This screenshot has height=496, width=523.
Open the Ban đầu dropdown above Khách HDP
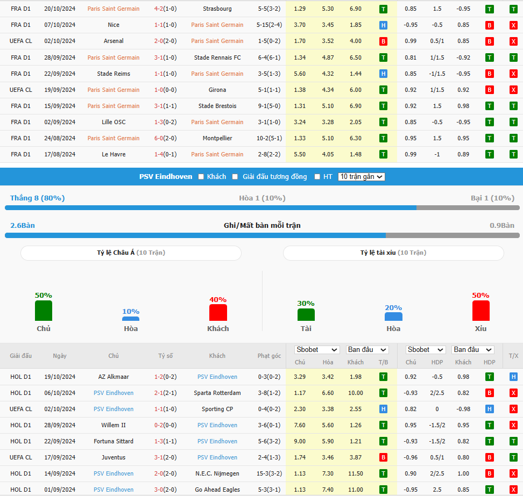(x=472, y=350)
